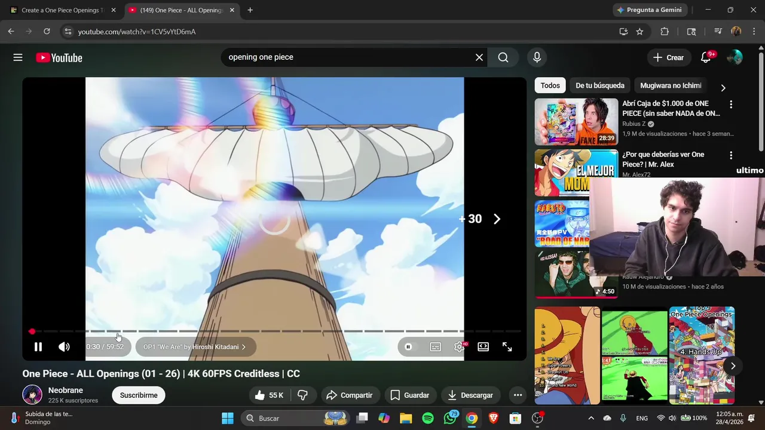Advance the Shorts shelf with the next arrow
765x430 pixels.
tap(733, 366)
